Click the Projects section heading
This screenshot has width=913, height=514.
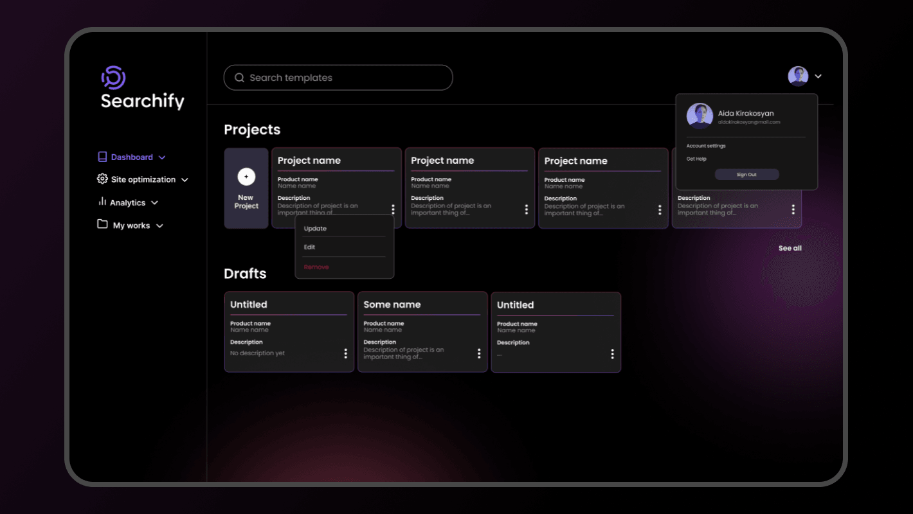pyautogui.click(x=252, y=130)
